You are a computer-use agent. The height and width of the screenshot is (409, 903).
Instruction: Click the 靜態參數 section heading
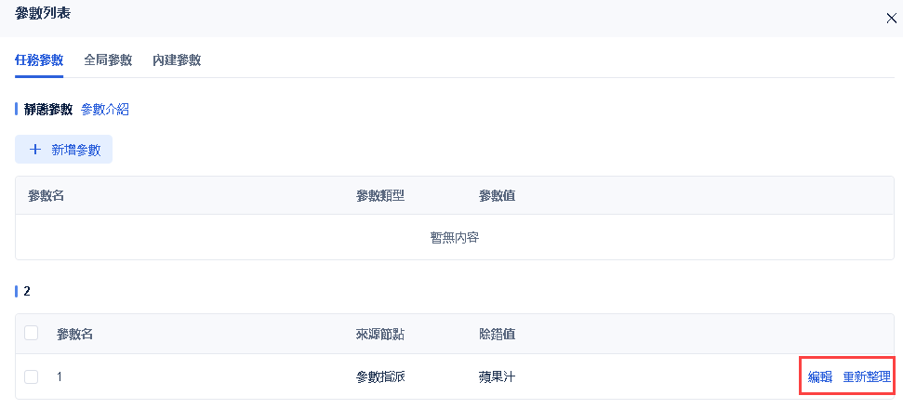pyautogui.click(x=48, y=110)
